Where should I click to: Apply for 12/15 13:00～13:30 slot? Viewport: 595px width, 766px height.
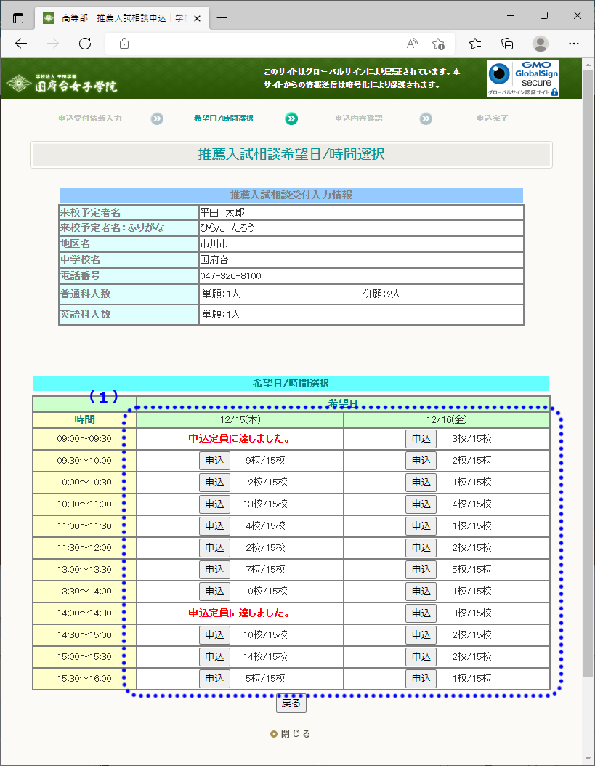click(x=214, y=570)
